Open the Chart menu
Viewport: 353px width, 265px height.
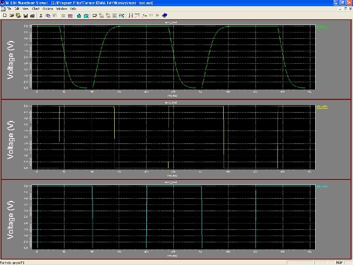(36, 9)
